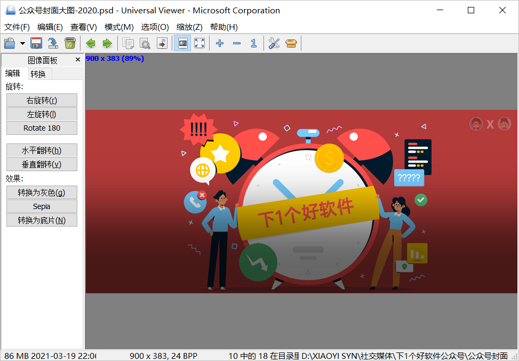The height and width of the screenshot is (361, 519).
Task: Delete the file via the recycle bin icon
Action: 70,43
